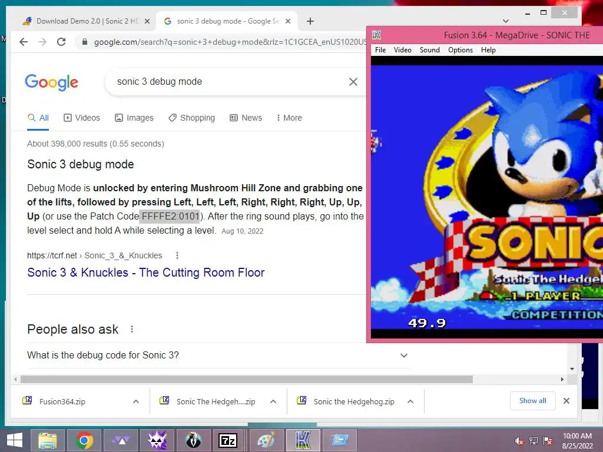Open a new Chrome tab

pyautogui.click(x=310, y=22)
